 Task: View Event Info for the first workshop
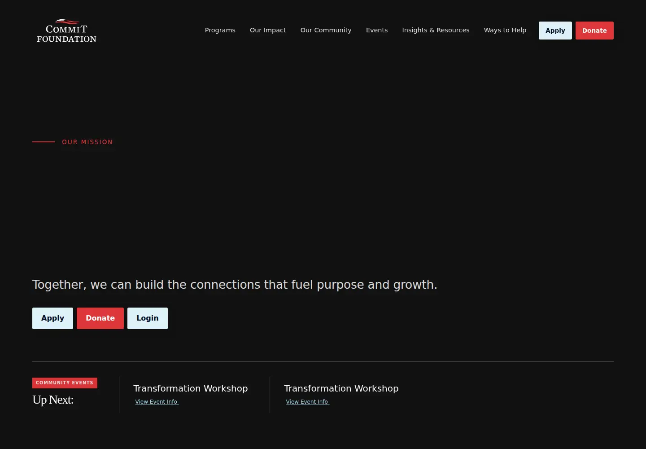pos(157,402)
